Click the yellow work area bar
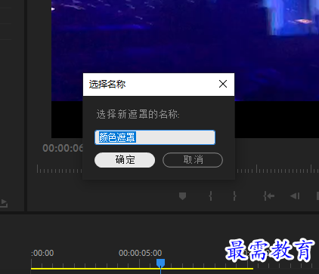 tap(142, 269)
